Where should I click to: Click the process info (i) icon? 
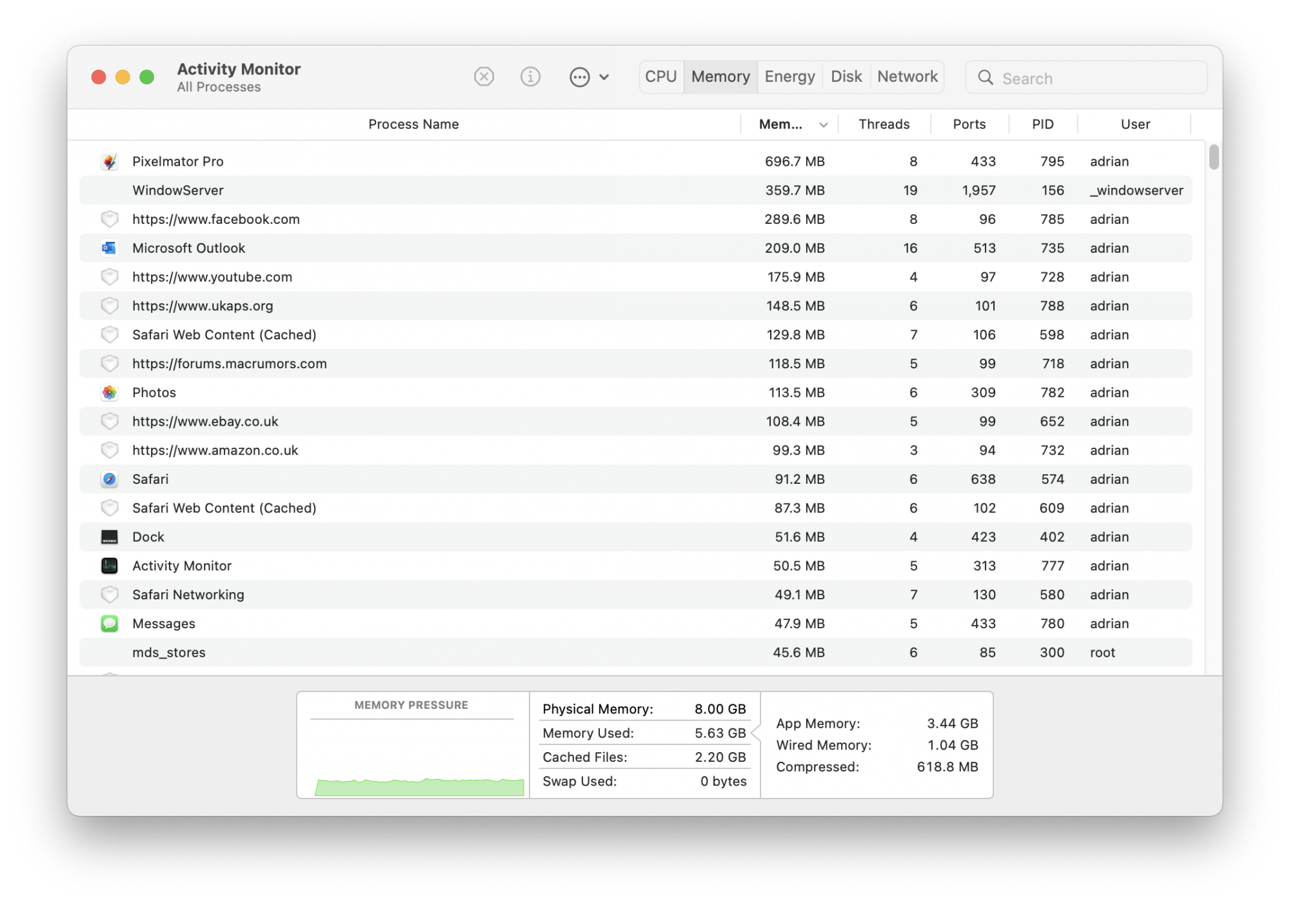530,77
